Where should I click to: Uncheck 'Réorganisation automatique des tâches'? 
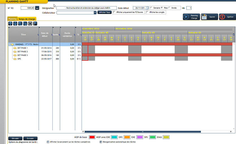point(101,142)
